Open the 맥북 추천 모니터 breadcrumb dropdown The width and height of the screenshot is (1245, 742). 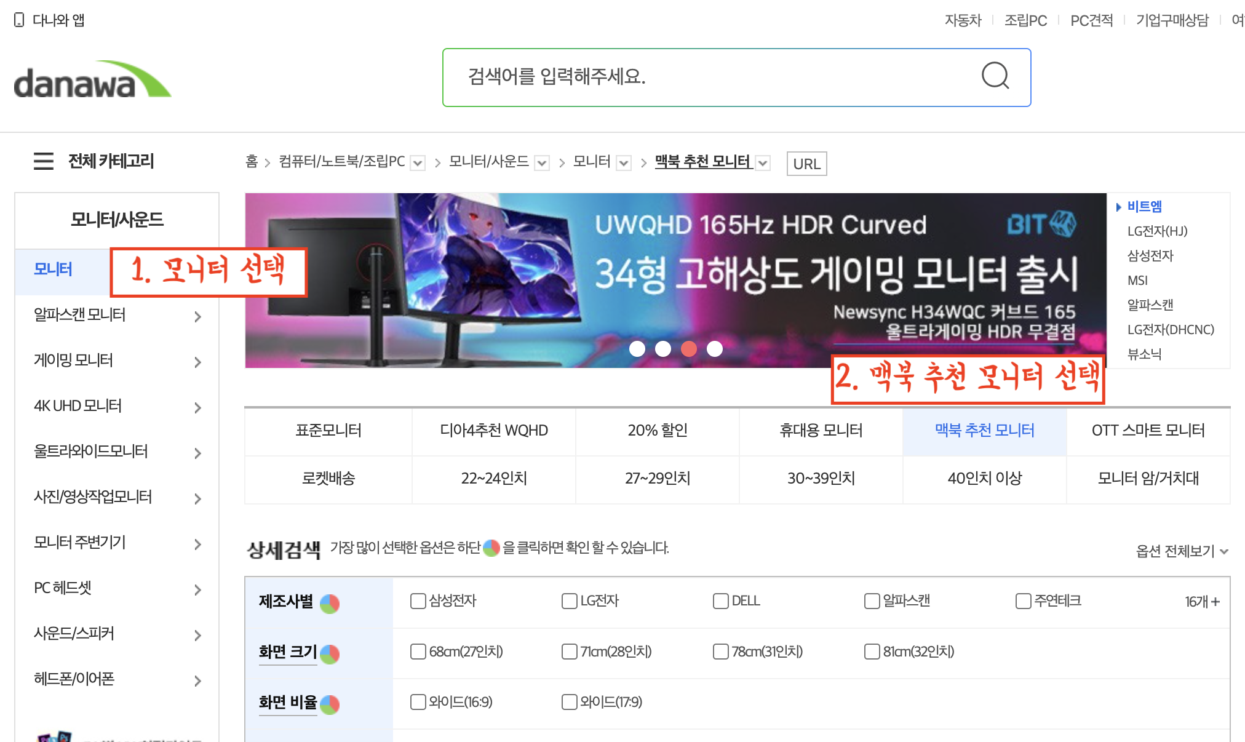tap(763, 163)
